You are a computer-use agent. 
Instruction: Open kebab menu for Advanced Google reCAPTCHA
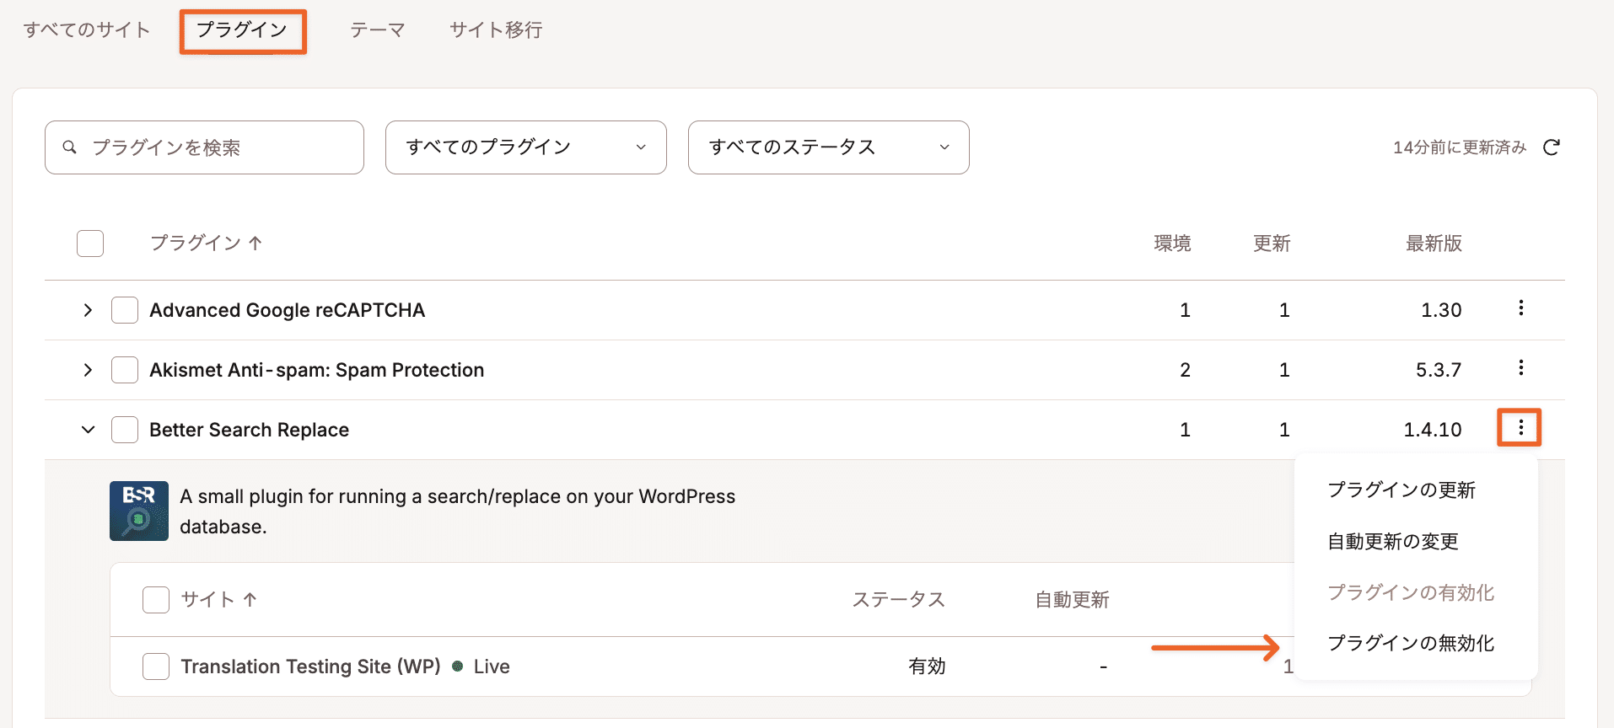pyautogui.click(x=1520, y=308)
